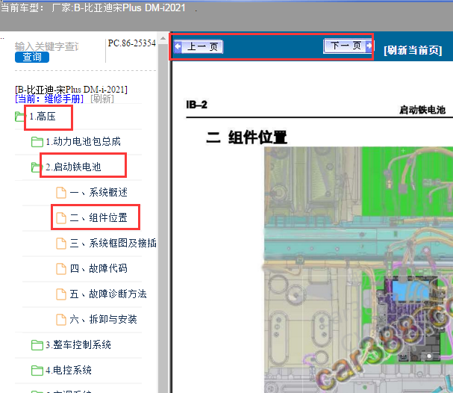Click the left sidebar vertical scrollbar track
Viewport: 453px width, 393px height.
(x=163, y=217)
